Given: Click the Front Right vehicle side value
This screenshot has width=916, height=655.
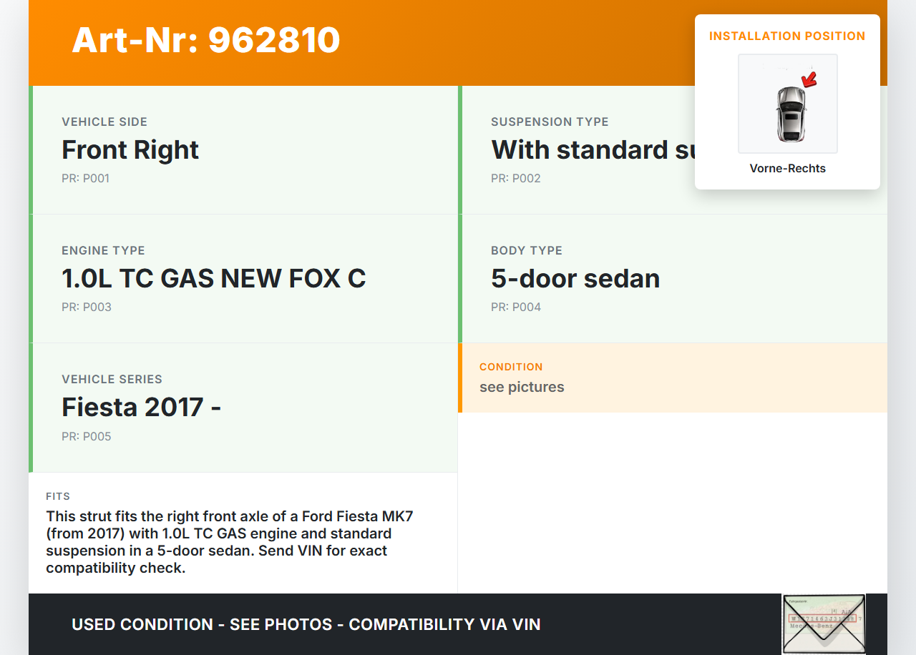Looking at the screenshot, I should 130,150.
